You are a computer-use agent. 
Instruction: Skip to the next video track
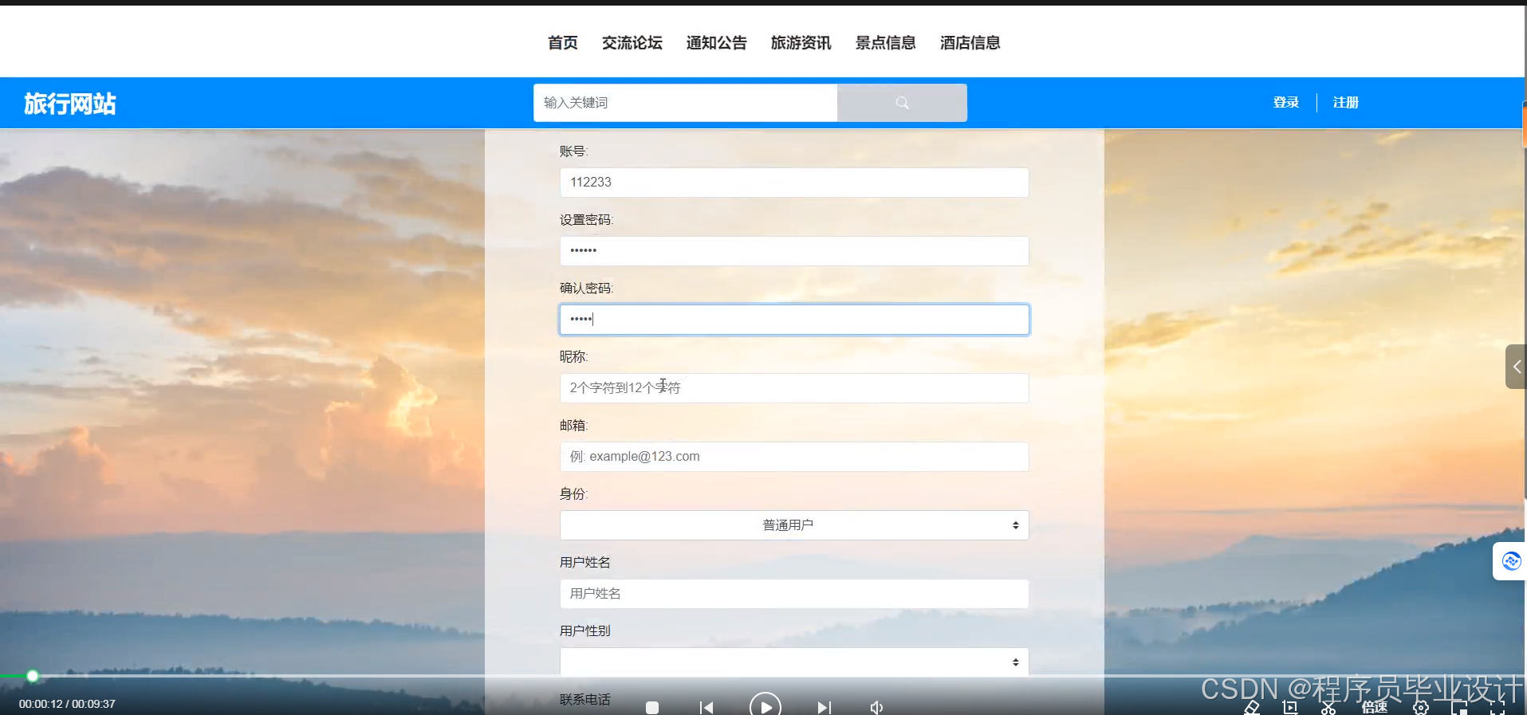pyautogui.click(x=825, y=707)
